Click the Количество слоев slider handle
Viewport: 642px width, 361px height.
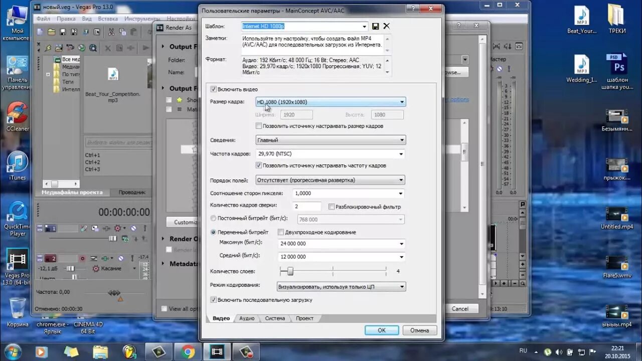click(x=290, y=271)
